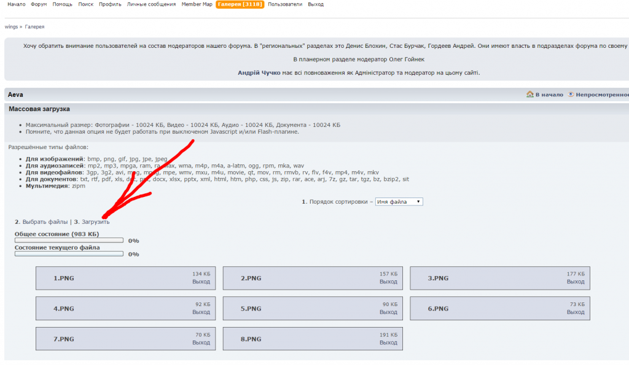Open the sort order dropdown Имя файла
The image size is (629, 365).
[x=399, y=202]
